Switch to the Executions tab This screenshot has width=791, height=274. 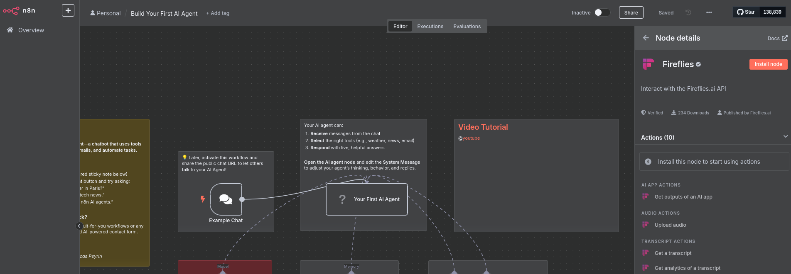click(430, 26)
